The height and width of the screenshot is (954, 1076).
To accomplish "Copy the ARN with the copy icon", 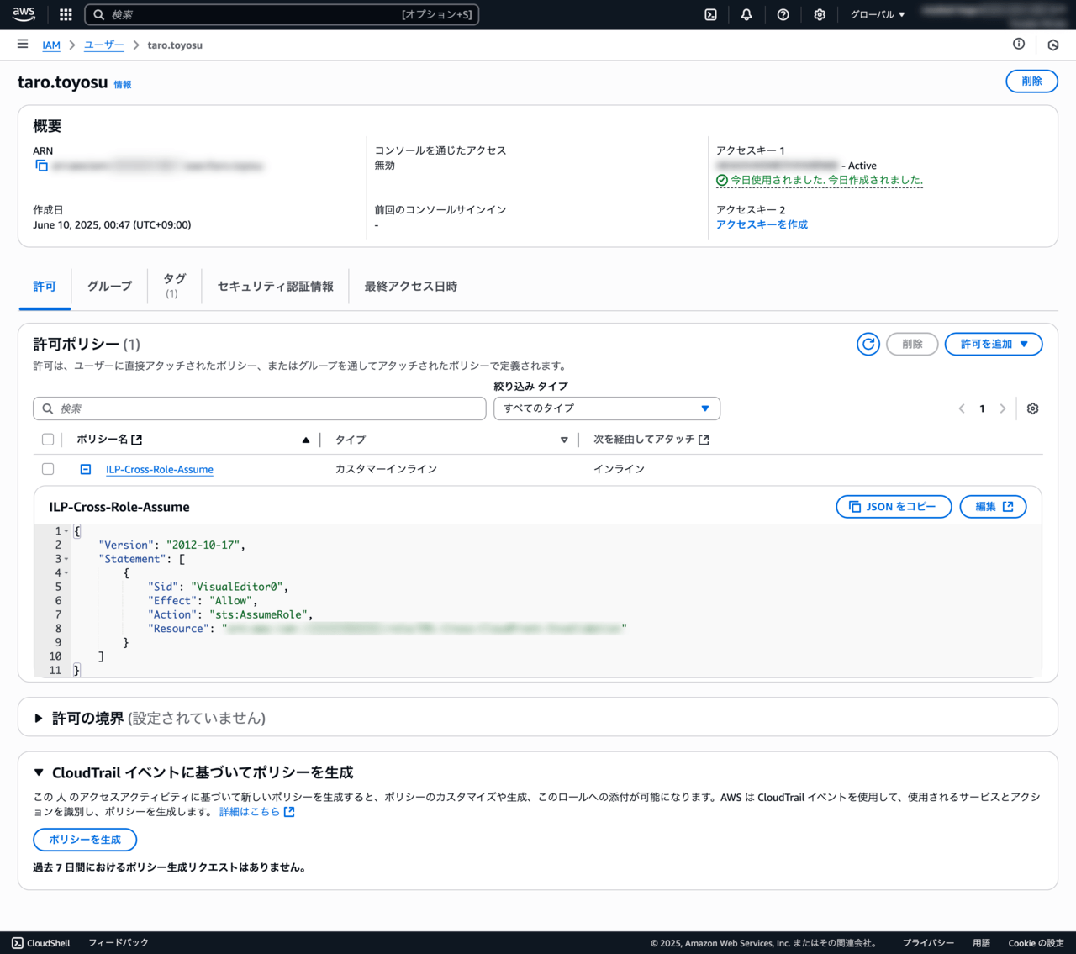I will (41, 166).
